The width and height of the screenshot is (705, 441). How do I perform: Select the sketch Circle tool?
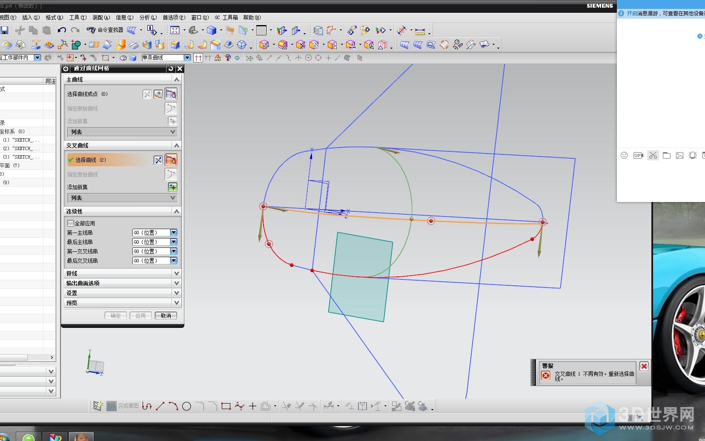point(186,407)
